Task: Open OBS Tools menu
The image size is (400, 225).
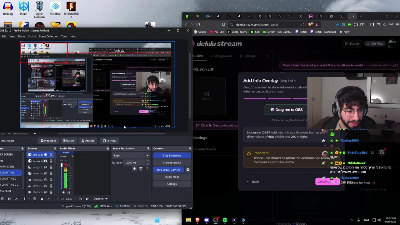Action: [x=64, y=36]
